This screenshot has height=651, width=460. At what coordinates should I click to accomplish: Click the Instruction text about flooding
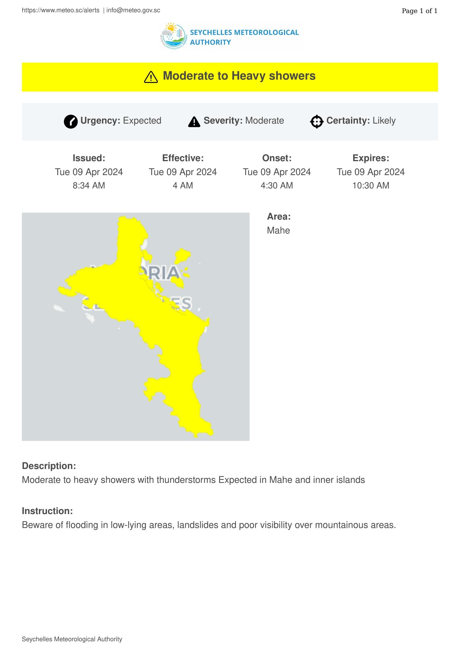[x=209, y=525]
